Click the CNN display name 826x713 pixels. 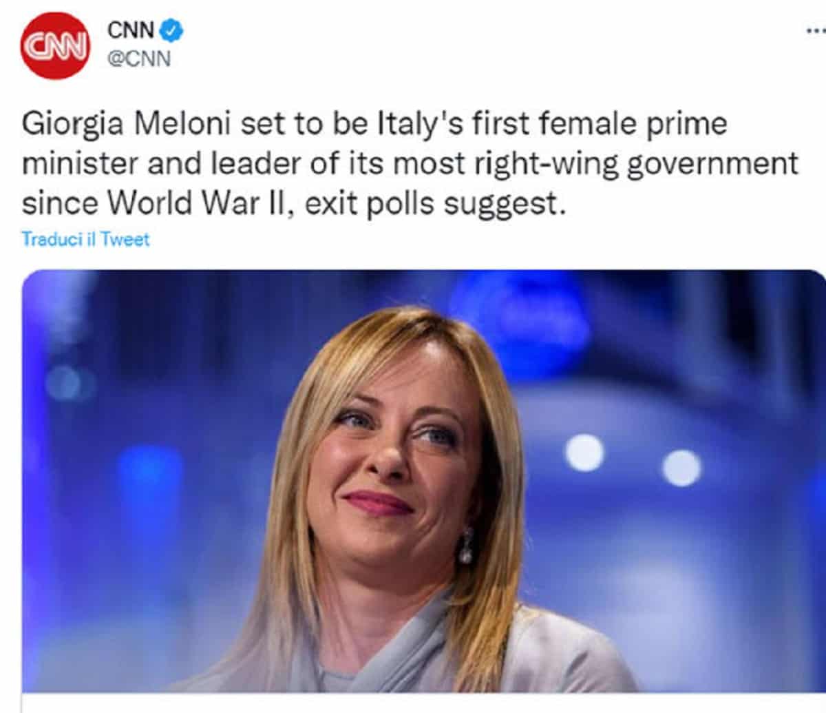click(127, 29)
